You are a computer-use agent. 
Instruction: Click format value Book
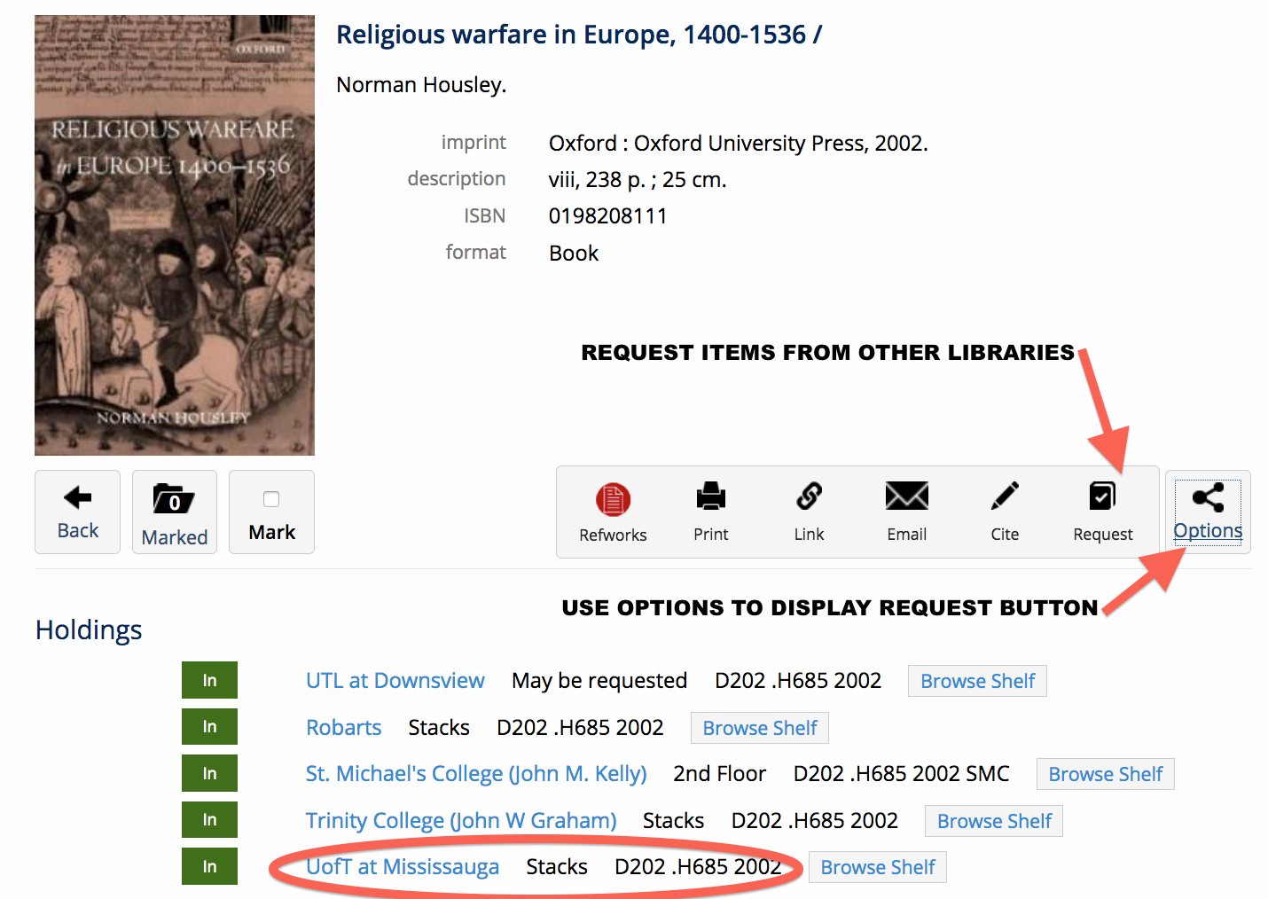(x=574, y=254)
